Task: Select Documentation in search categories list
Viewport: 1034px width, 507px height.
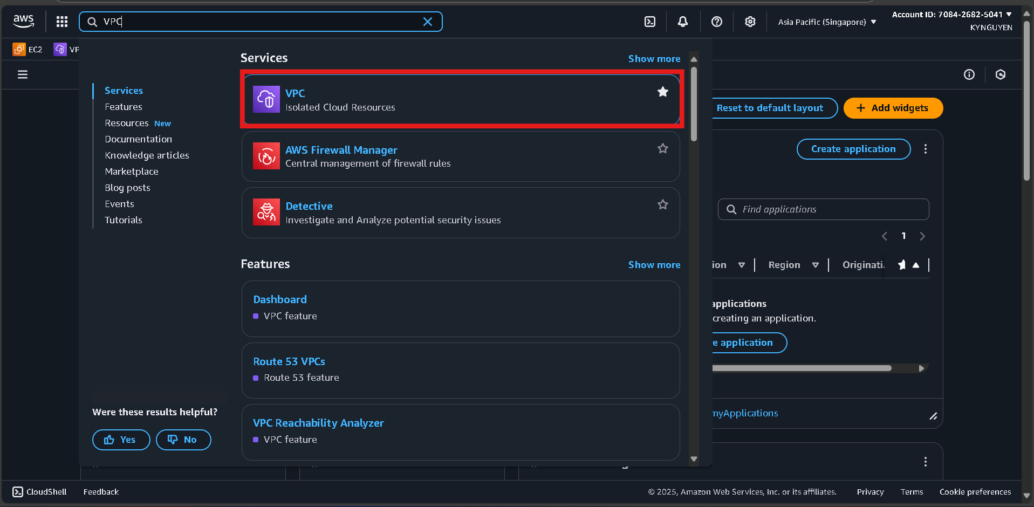Action: [138, 139]
